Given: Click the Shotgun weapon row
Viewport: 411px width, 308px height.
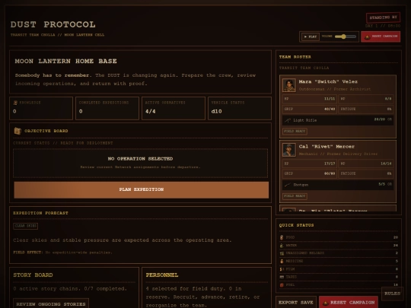Looking at the screenshot, I should [338, 185].
